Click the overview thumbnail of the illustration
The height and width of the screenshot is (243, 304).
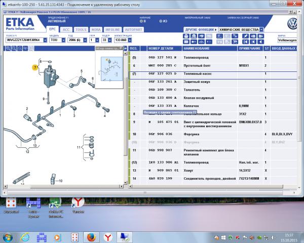click(x=111, y=69)
